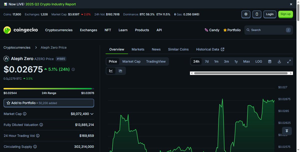
Task: Open settings gear icon in top bar
Action: [x=246, y=14]
